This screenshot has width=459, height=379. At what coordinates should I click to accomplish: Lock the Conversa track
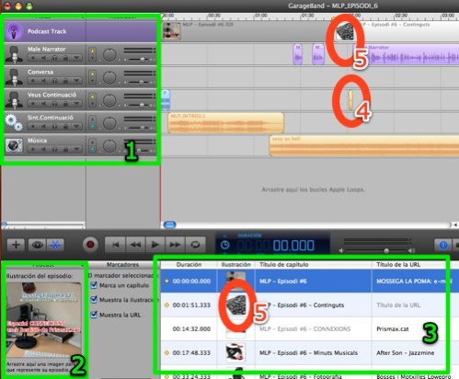click(x=65, y=81)
